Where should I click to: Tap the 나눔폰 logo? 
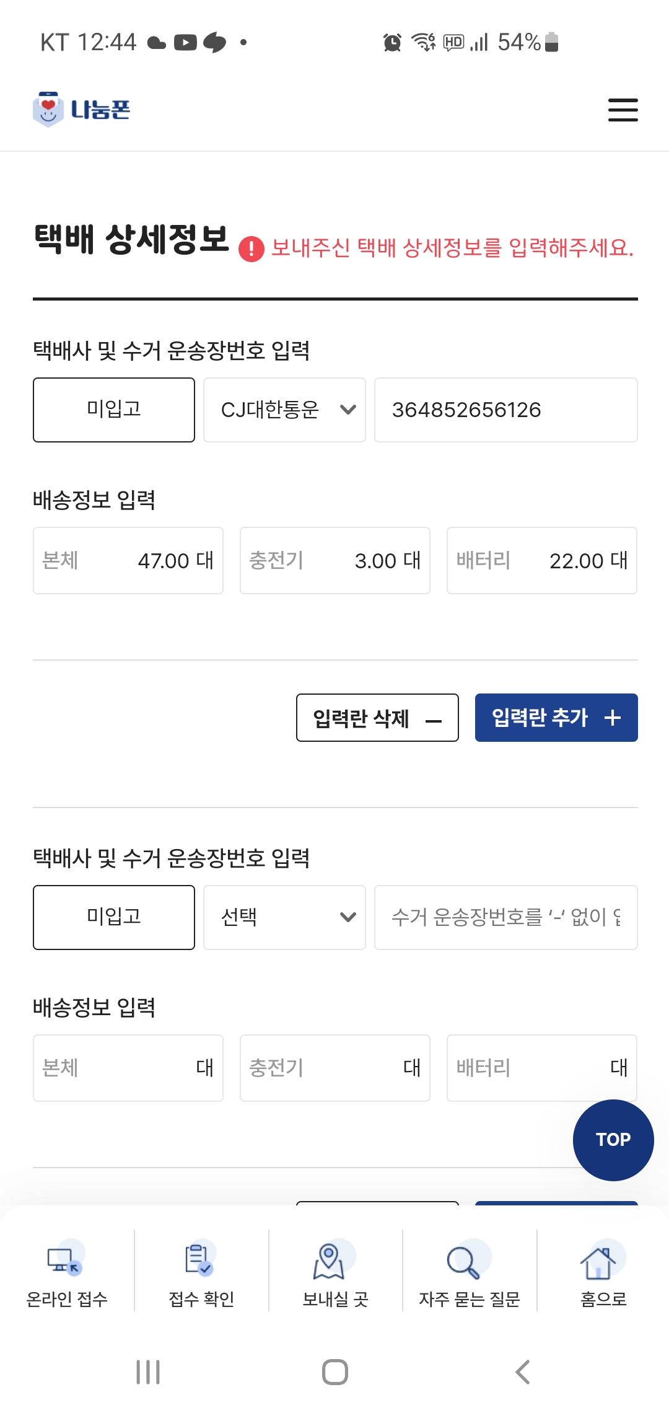(82, 110)
